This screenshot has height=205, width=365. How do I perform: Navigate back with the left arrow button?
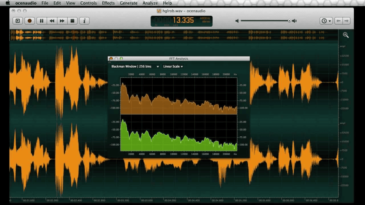(x=338, y=21)
